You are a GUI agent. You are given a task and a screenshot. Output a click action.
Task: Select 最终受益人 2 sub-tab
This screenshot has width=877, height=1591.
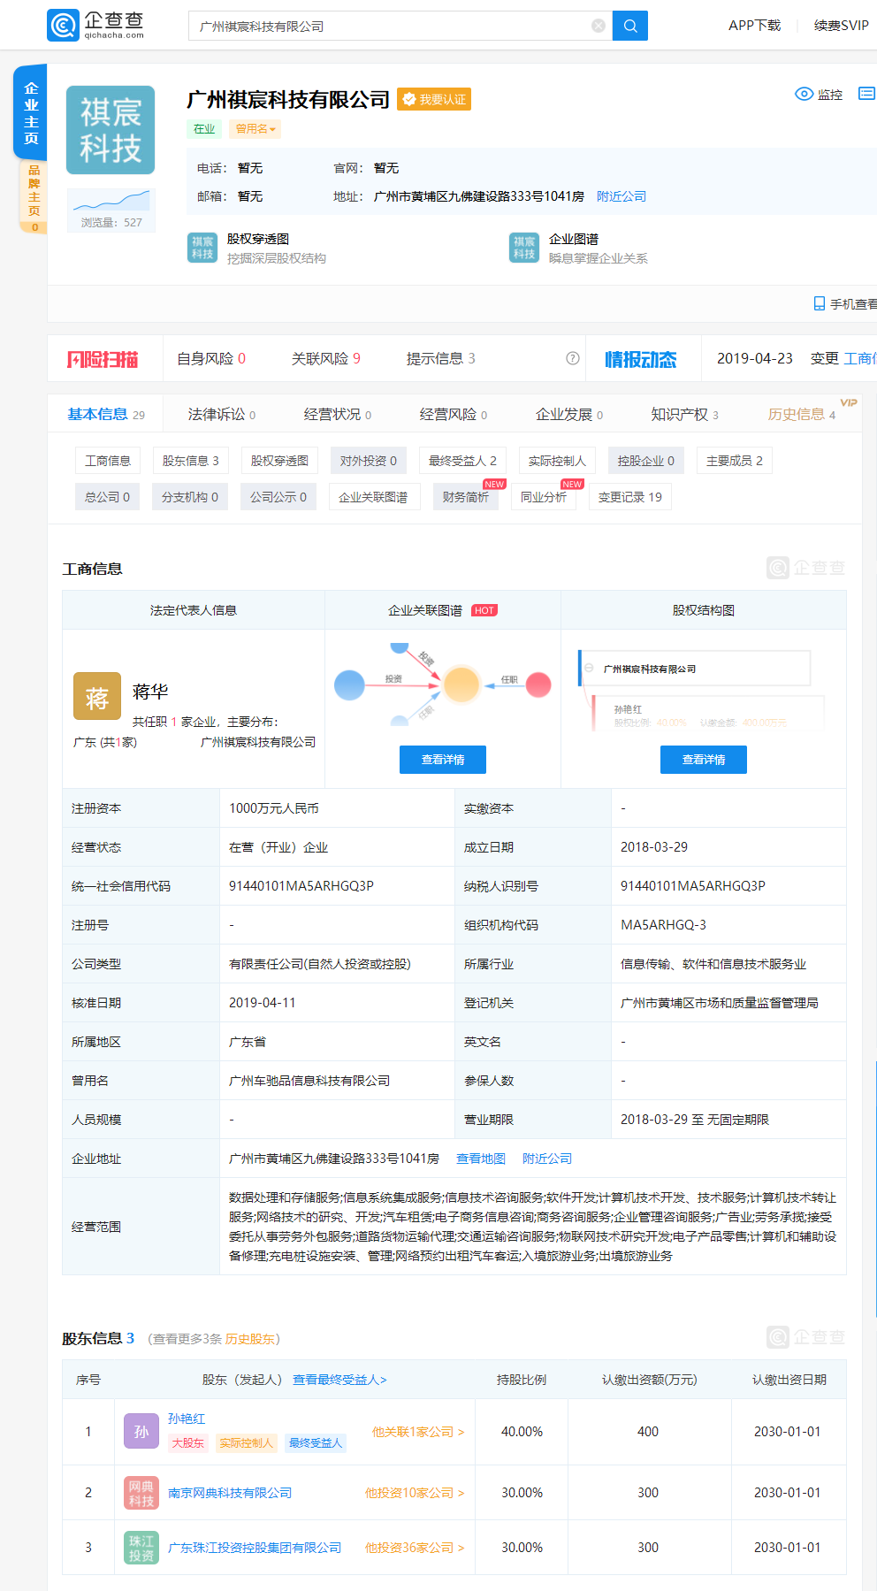click(462, 460)
